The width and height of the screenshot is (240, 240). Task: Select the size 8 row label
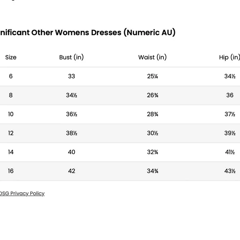[x=11, y=95]
